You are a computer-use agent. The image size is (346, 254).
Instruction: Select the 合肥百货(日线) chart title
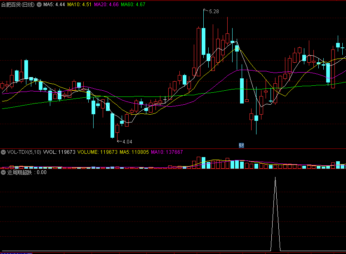tap(18, 5)
